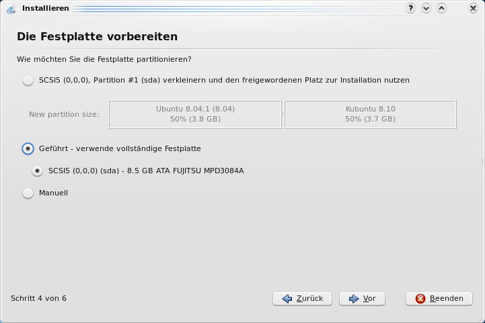This screenshot has width=485, height=323.
Task: Select the Manuell partitioning option
Action: (28, 193)
